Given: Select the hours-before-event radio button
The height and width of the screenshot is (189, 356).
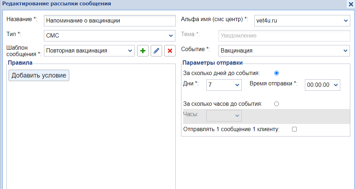Looking at the screenshot, I should (276, 104).
